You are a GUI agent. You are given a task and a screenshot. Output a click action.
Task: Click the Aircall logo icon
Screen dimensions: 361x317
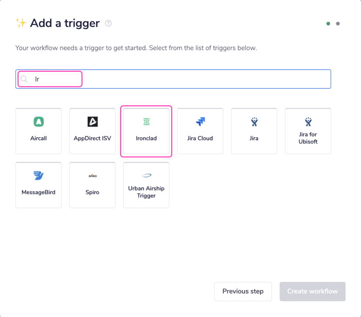(39, 122)
